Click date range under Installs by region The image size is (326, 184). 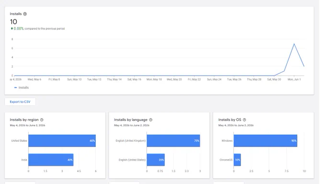[27, 126]
